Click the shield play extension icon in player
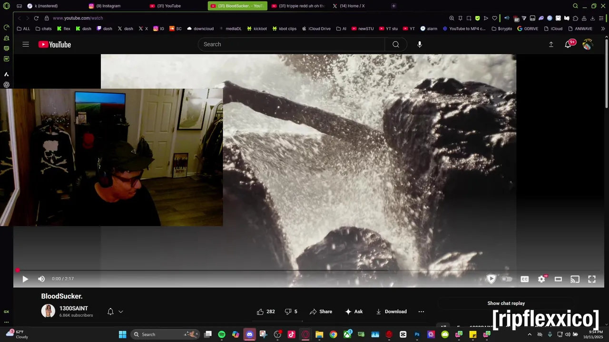Viewport: 609px width, 342px height. tap(491, 279)
